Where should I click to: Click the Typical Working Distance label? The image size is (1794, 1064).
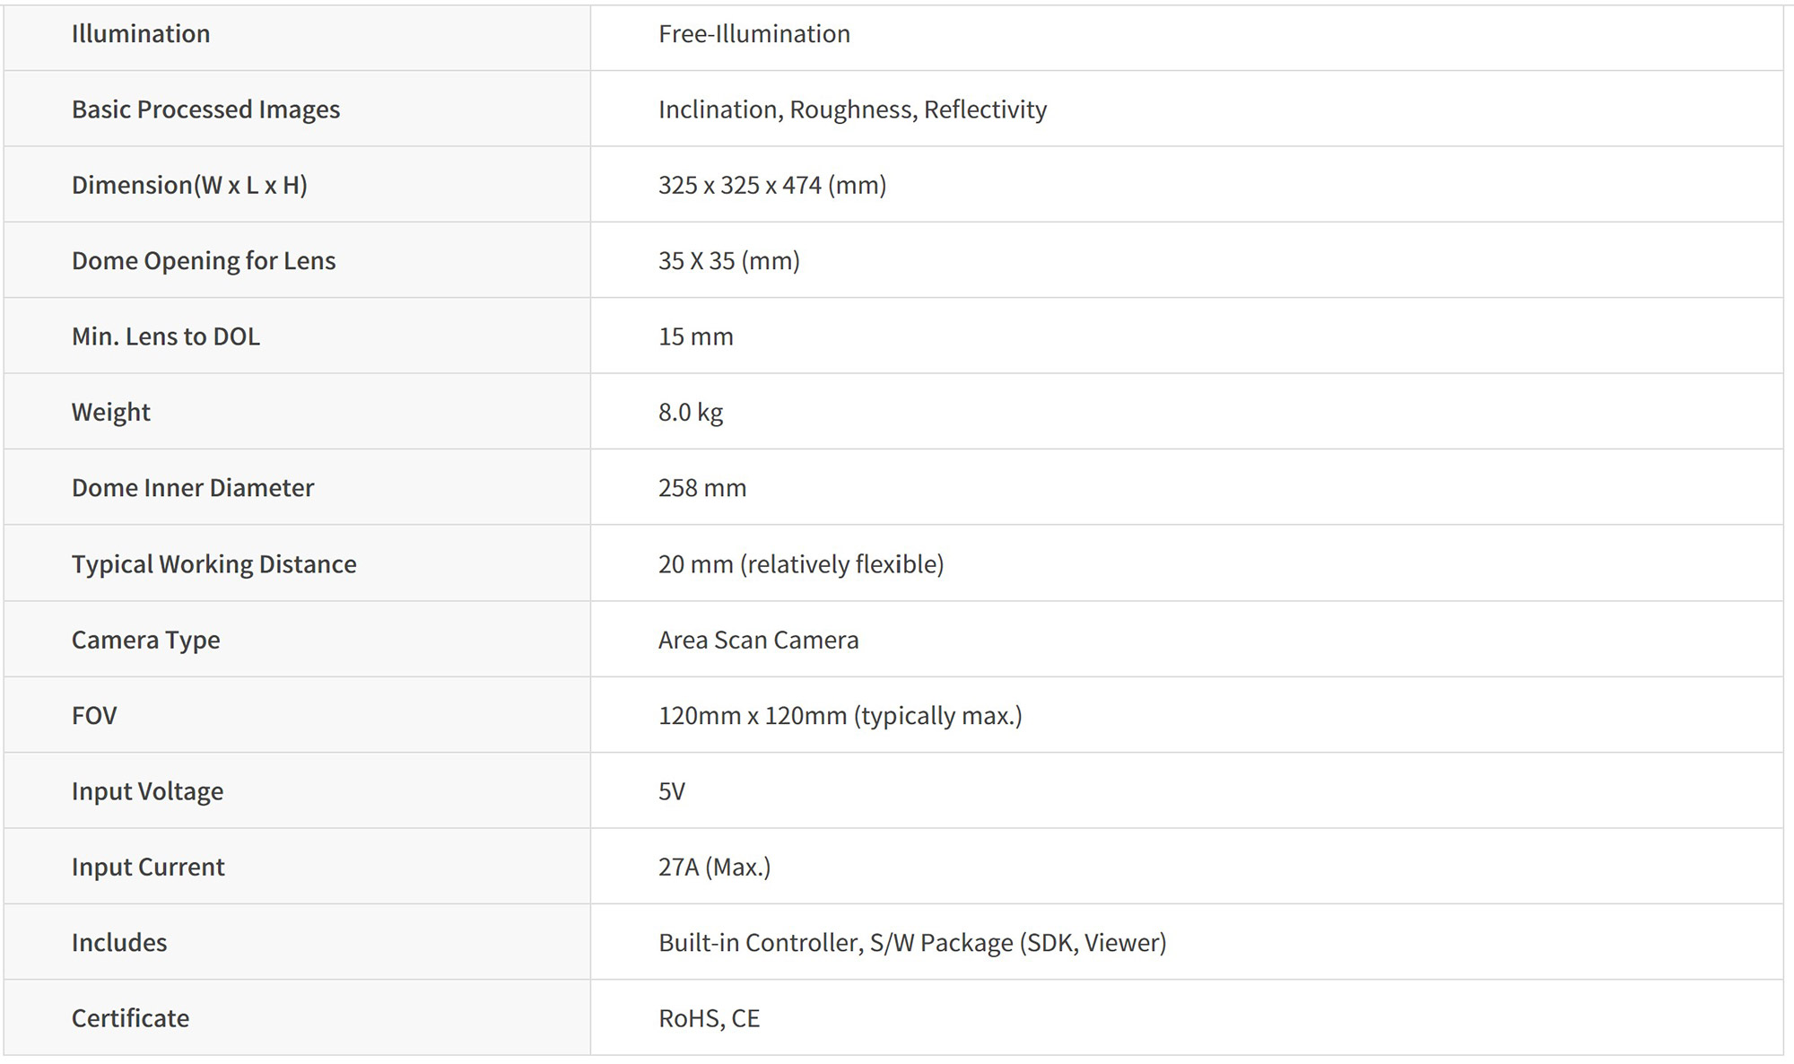(x=213, y=564)
